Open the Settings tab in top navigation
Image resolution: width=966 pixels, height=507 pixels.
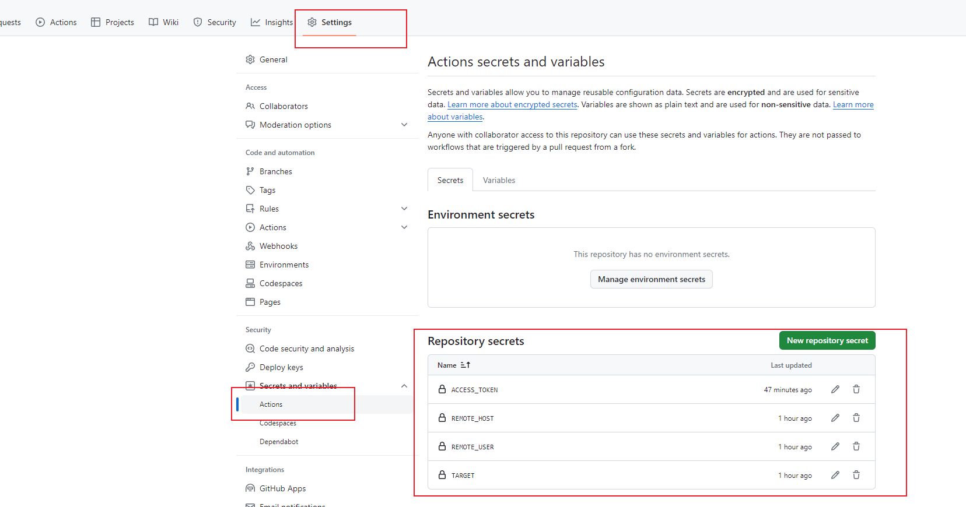point(330,22)
